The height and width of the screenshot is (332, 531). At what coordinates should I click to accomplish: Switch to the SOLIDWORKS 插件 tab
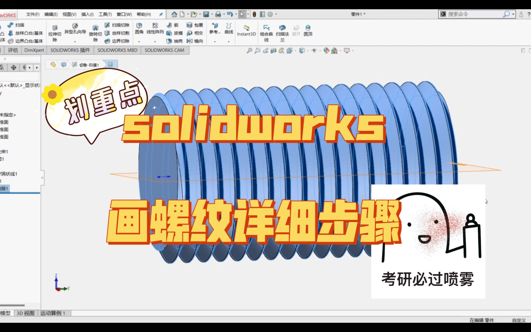[x=70, y=50]
